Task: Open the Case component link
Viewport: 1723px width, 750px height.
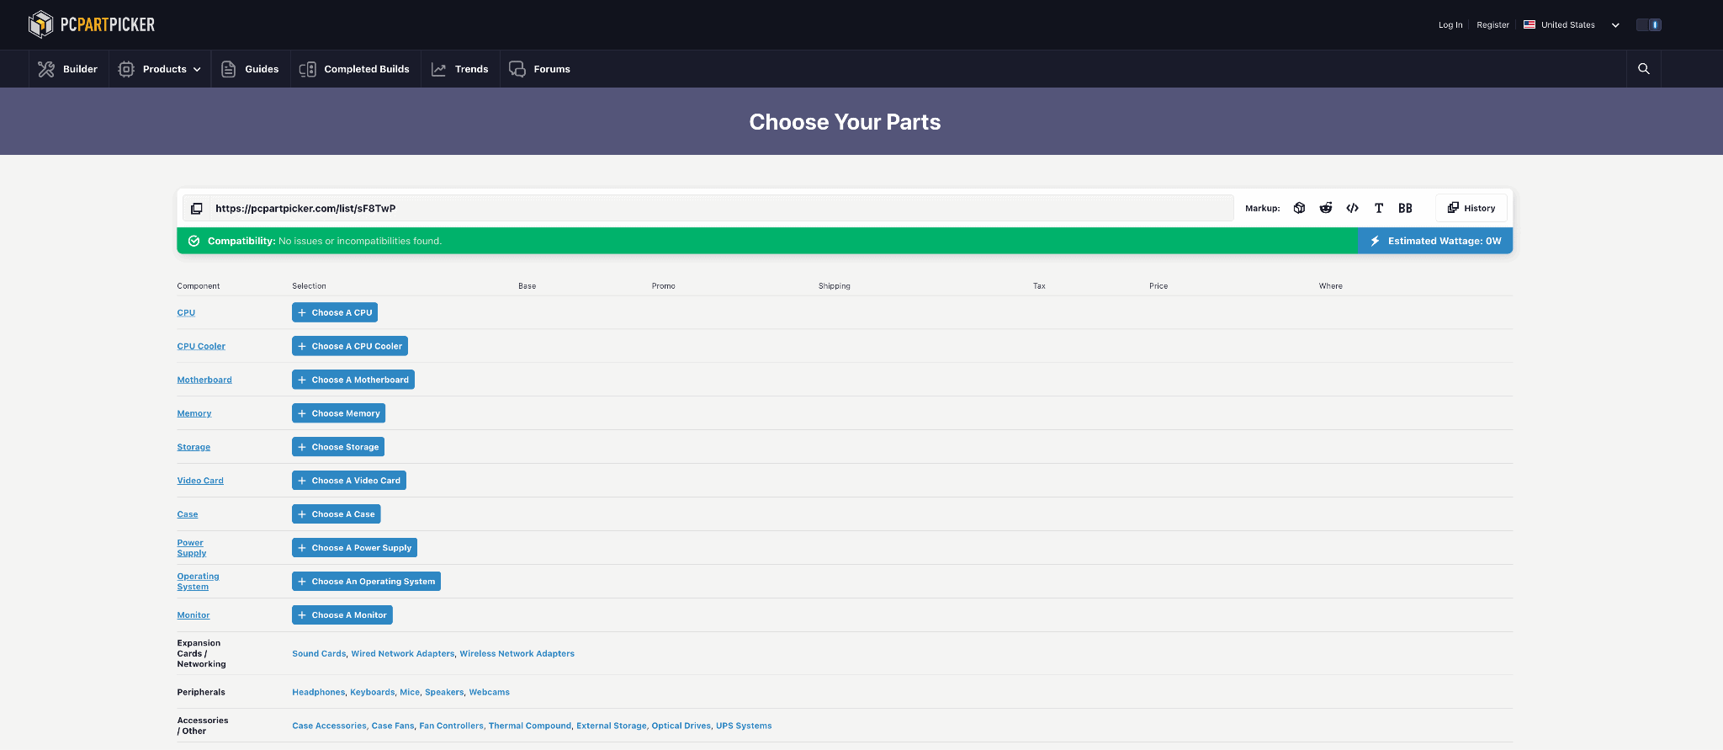Action: click(188, 514)
